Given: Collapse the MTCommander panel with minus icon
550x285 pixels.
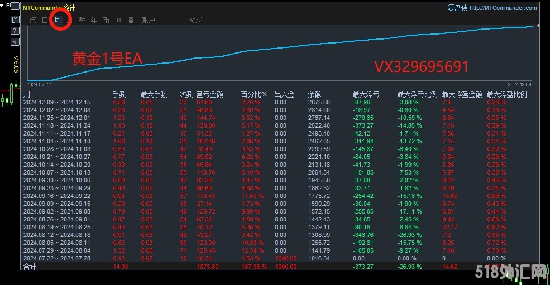Looking at the screenshot, I should point(15,6).
